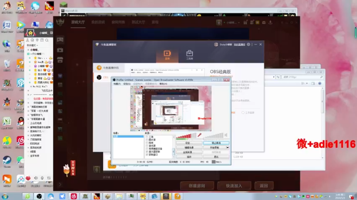Click the 插件 plugins button in OBS

[x=189, y=157]
